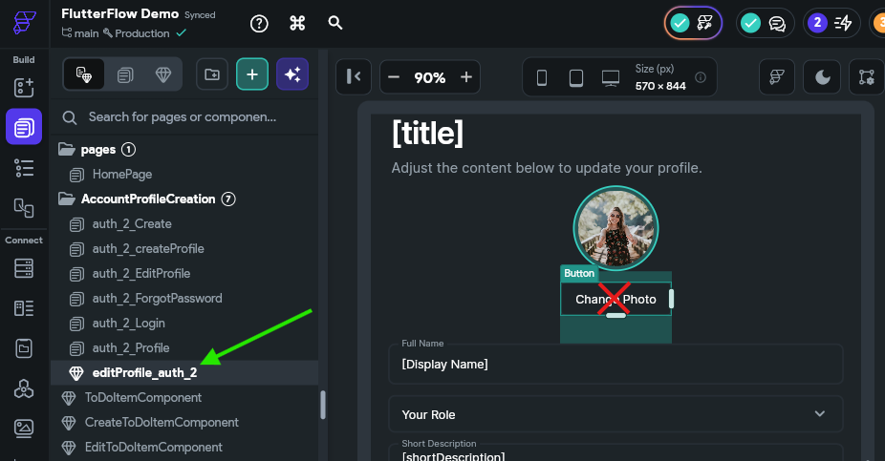The height and width of the screenshot is (461, 885).
Task: Open the comments checkmark button
Action: coord(766,23)
